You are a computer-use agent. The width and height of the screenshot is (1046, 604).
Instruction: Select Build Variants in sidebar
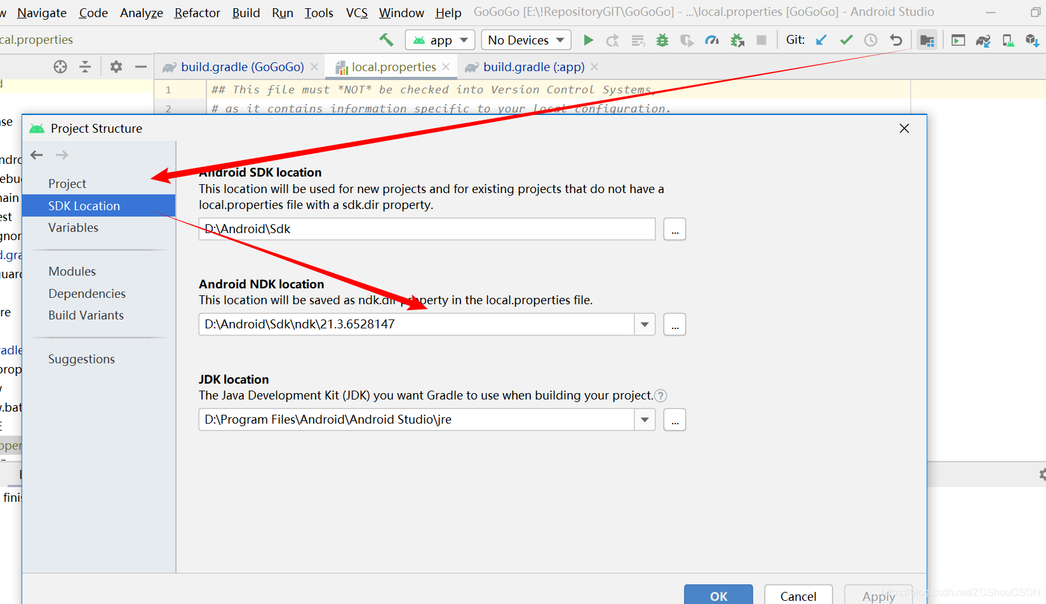tap(86, 315)
